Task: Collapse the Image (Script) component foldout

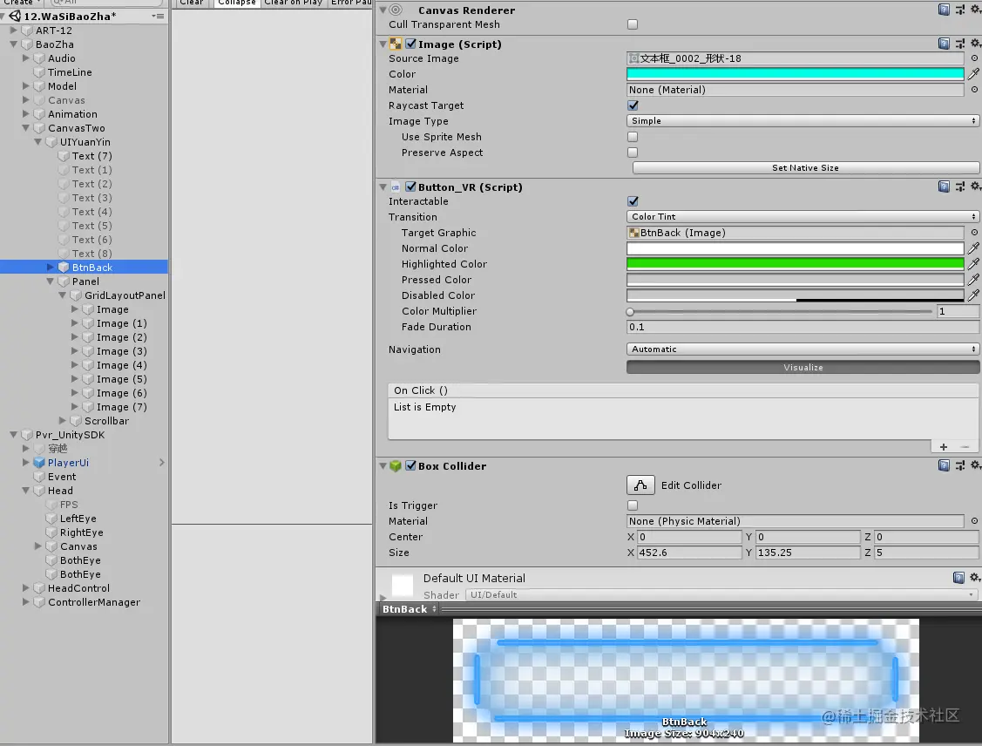Action: pos(383,44)
